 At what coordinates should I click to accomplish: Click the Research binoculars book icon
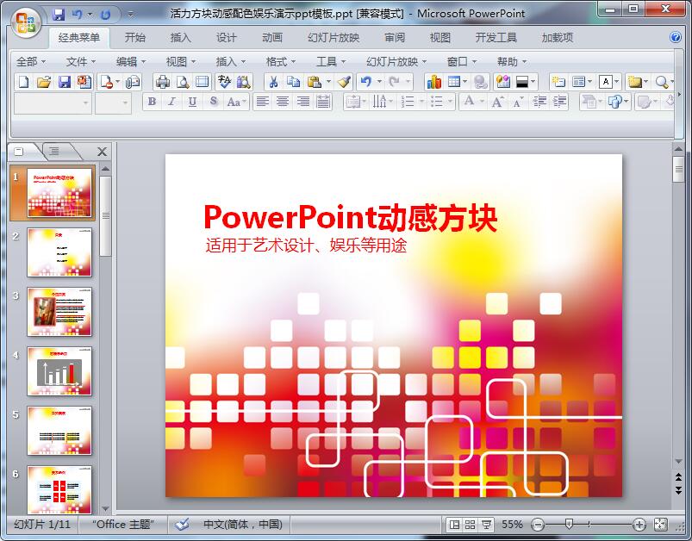[x=243, y=82]
